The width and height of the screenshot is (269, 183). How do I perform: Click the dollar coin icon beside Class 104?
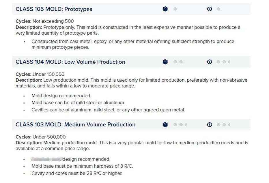210,62
